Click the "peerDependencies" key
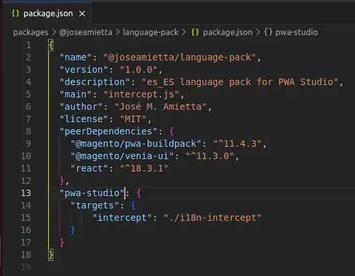Image resolution: width=355 pixels, height=276 pixels. [108, 131]
